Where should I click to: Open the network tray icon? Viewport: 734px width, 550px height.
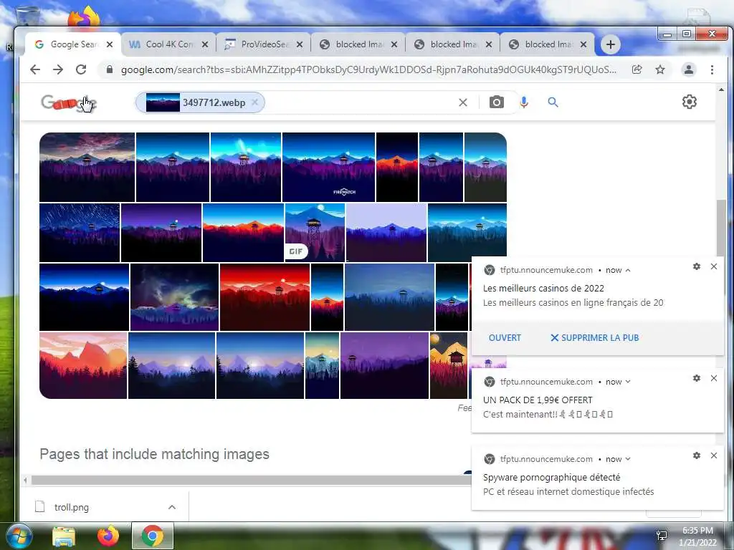pos(662,536)
